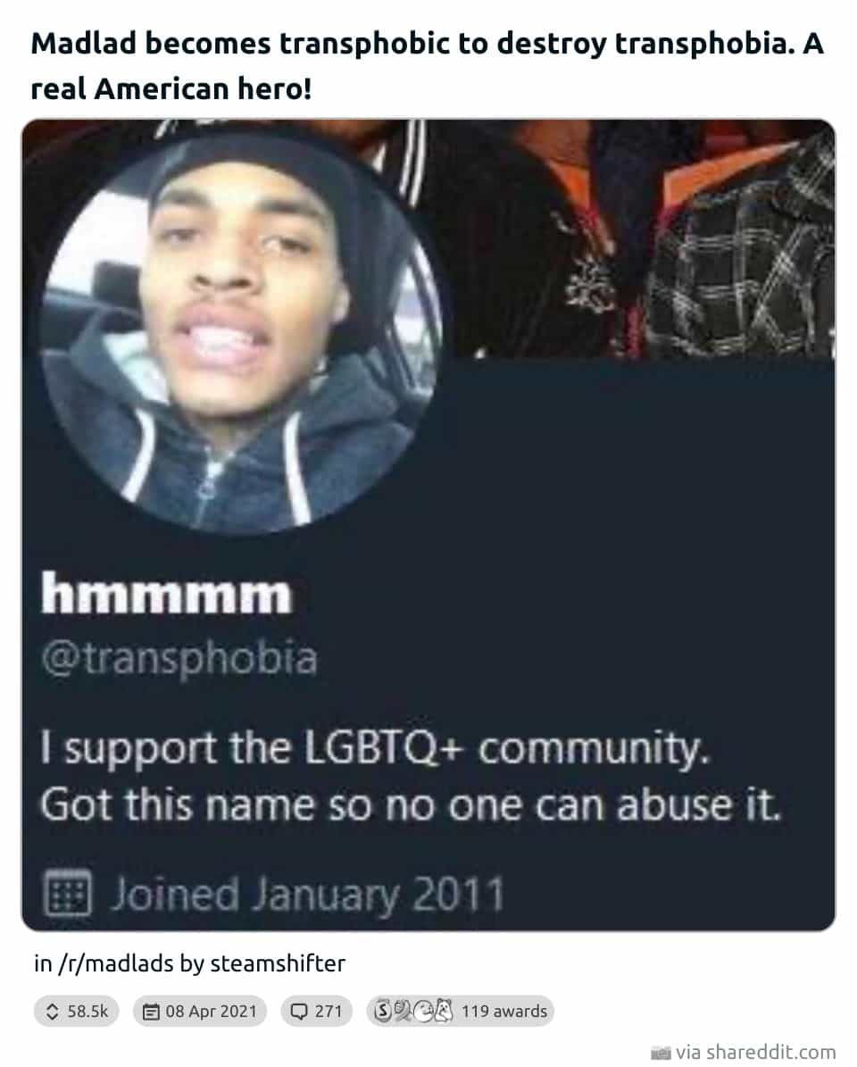Open the circular profile picture
857x1067 pixels.
point(239,333)
